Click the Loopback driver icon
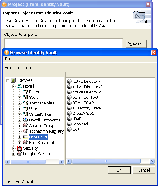Screen dimensions: 158x186 tap(69, 124)
